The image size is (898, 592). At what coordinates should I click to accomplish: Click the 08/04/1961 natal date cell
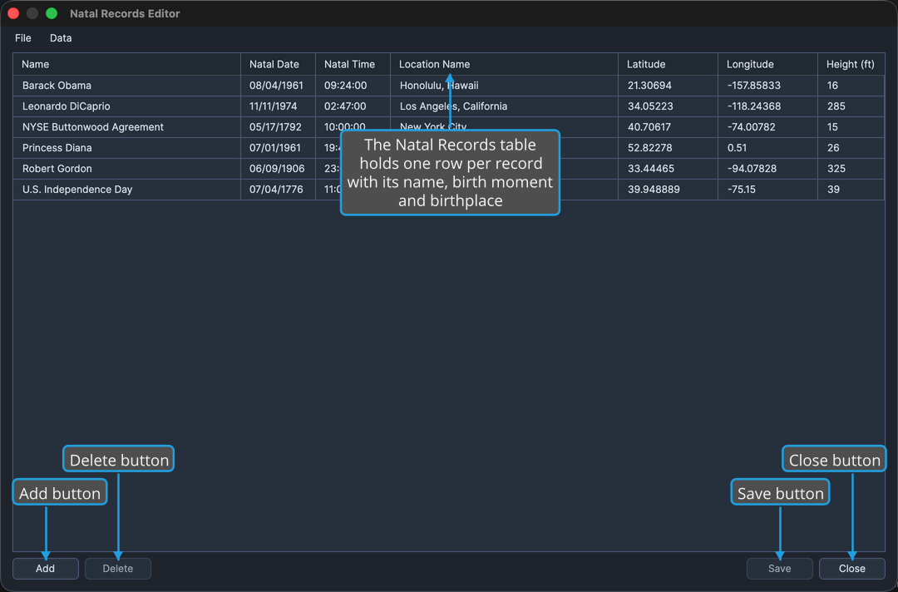[279, 86]
